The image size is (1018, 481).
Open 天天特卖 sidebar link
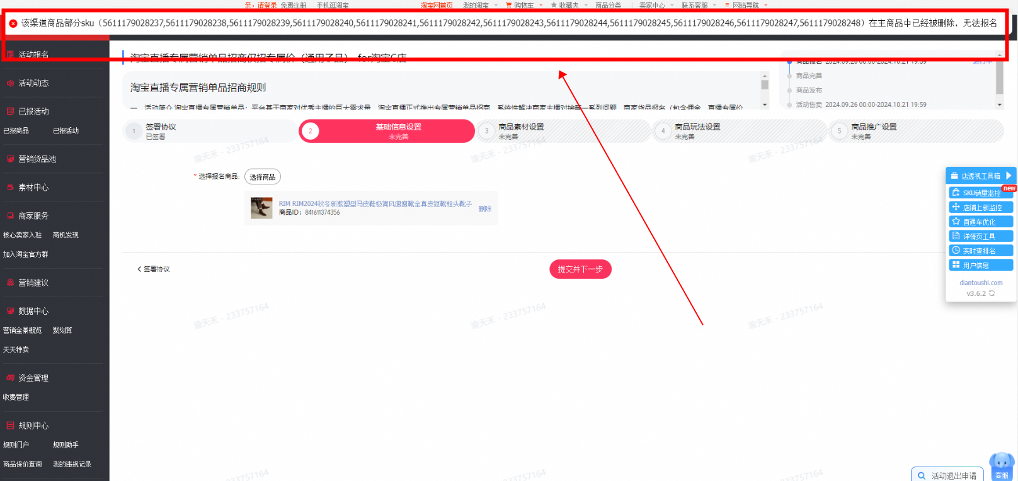pyautogui.click(x=16, y=350)
